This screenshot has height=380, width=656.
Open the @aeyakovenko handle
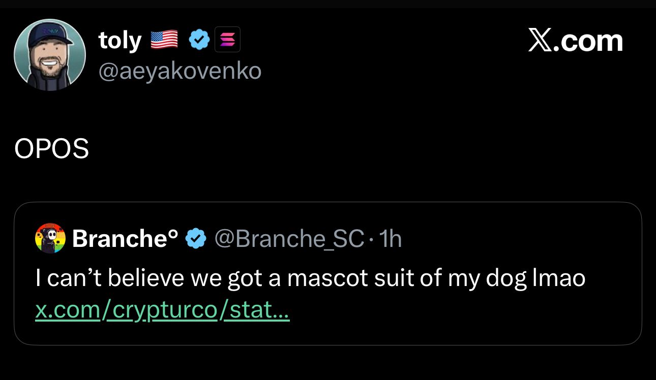coord(179,71)
